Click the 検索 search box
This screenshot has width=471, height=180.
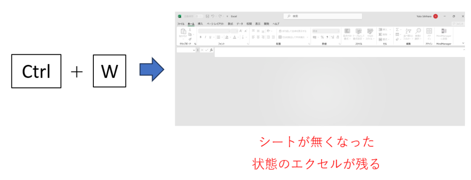click(323, 16)
